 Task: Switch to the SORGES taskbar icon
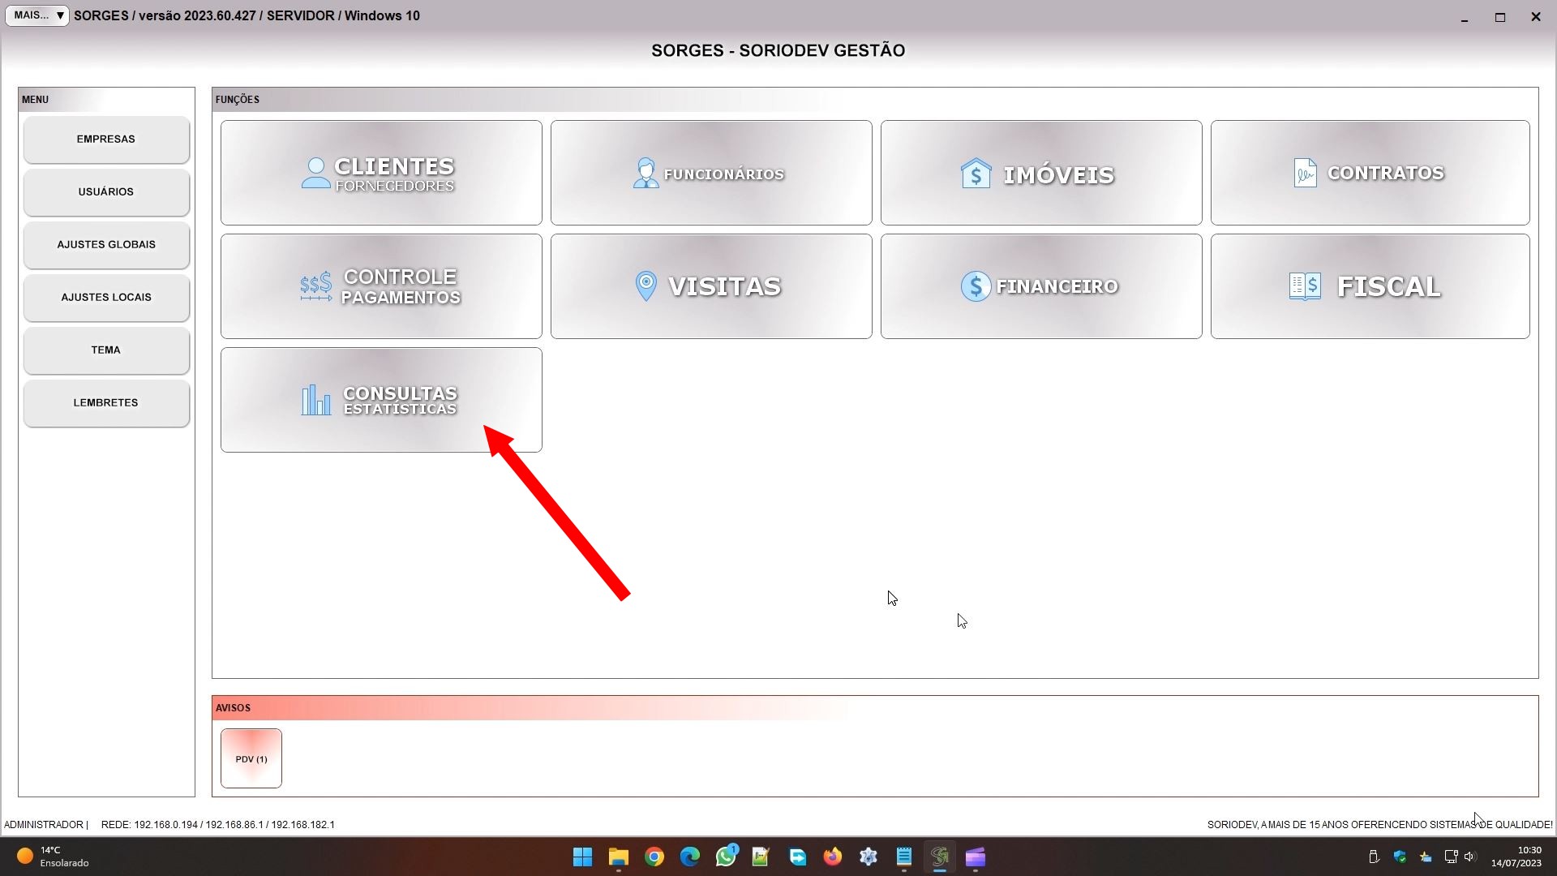(x=939, y=857)
